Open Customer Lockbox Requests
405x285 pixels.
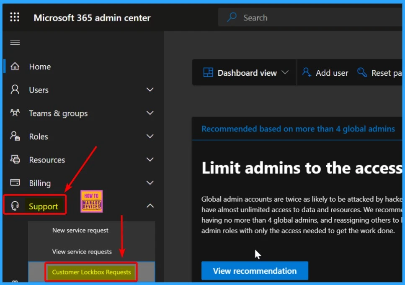tap(91, 272)
